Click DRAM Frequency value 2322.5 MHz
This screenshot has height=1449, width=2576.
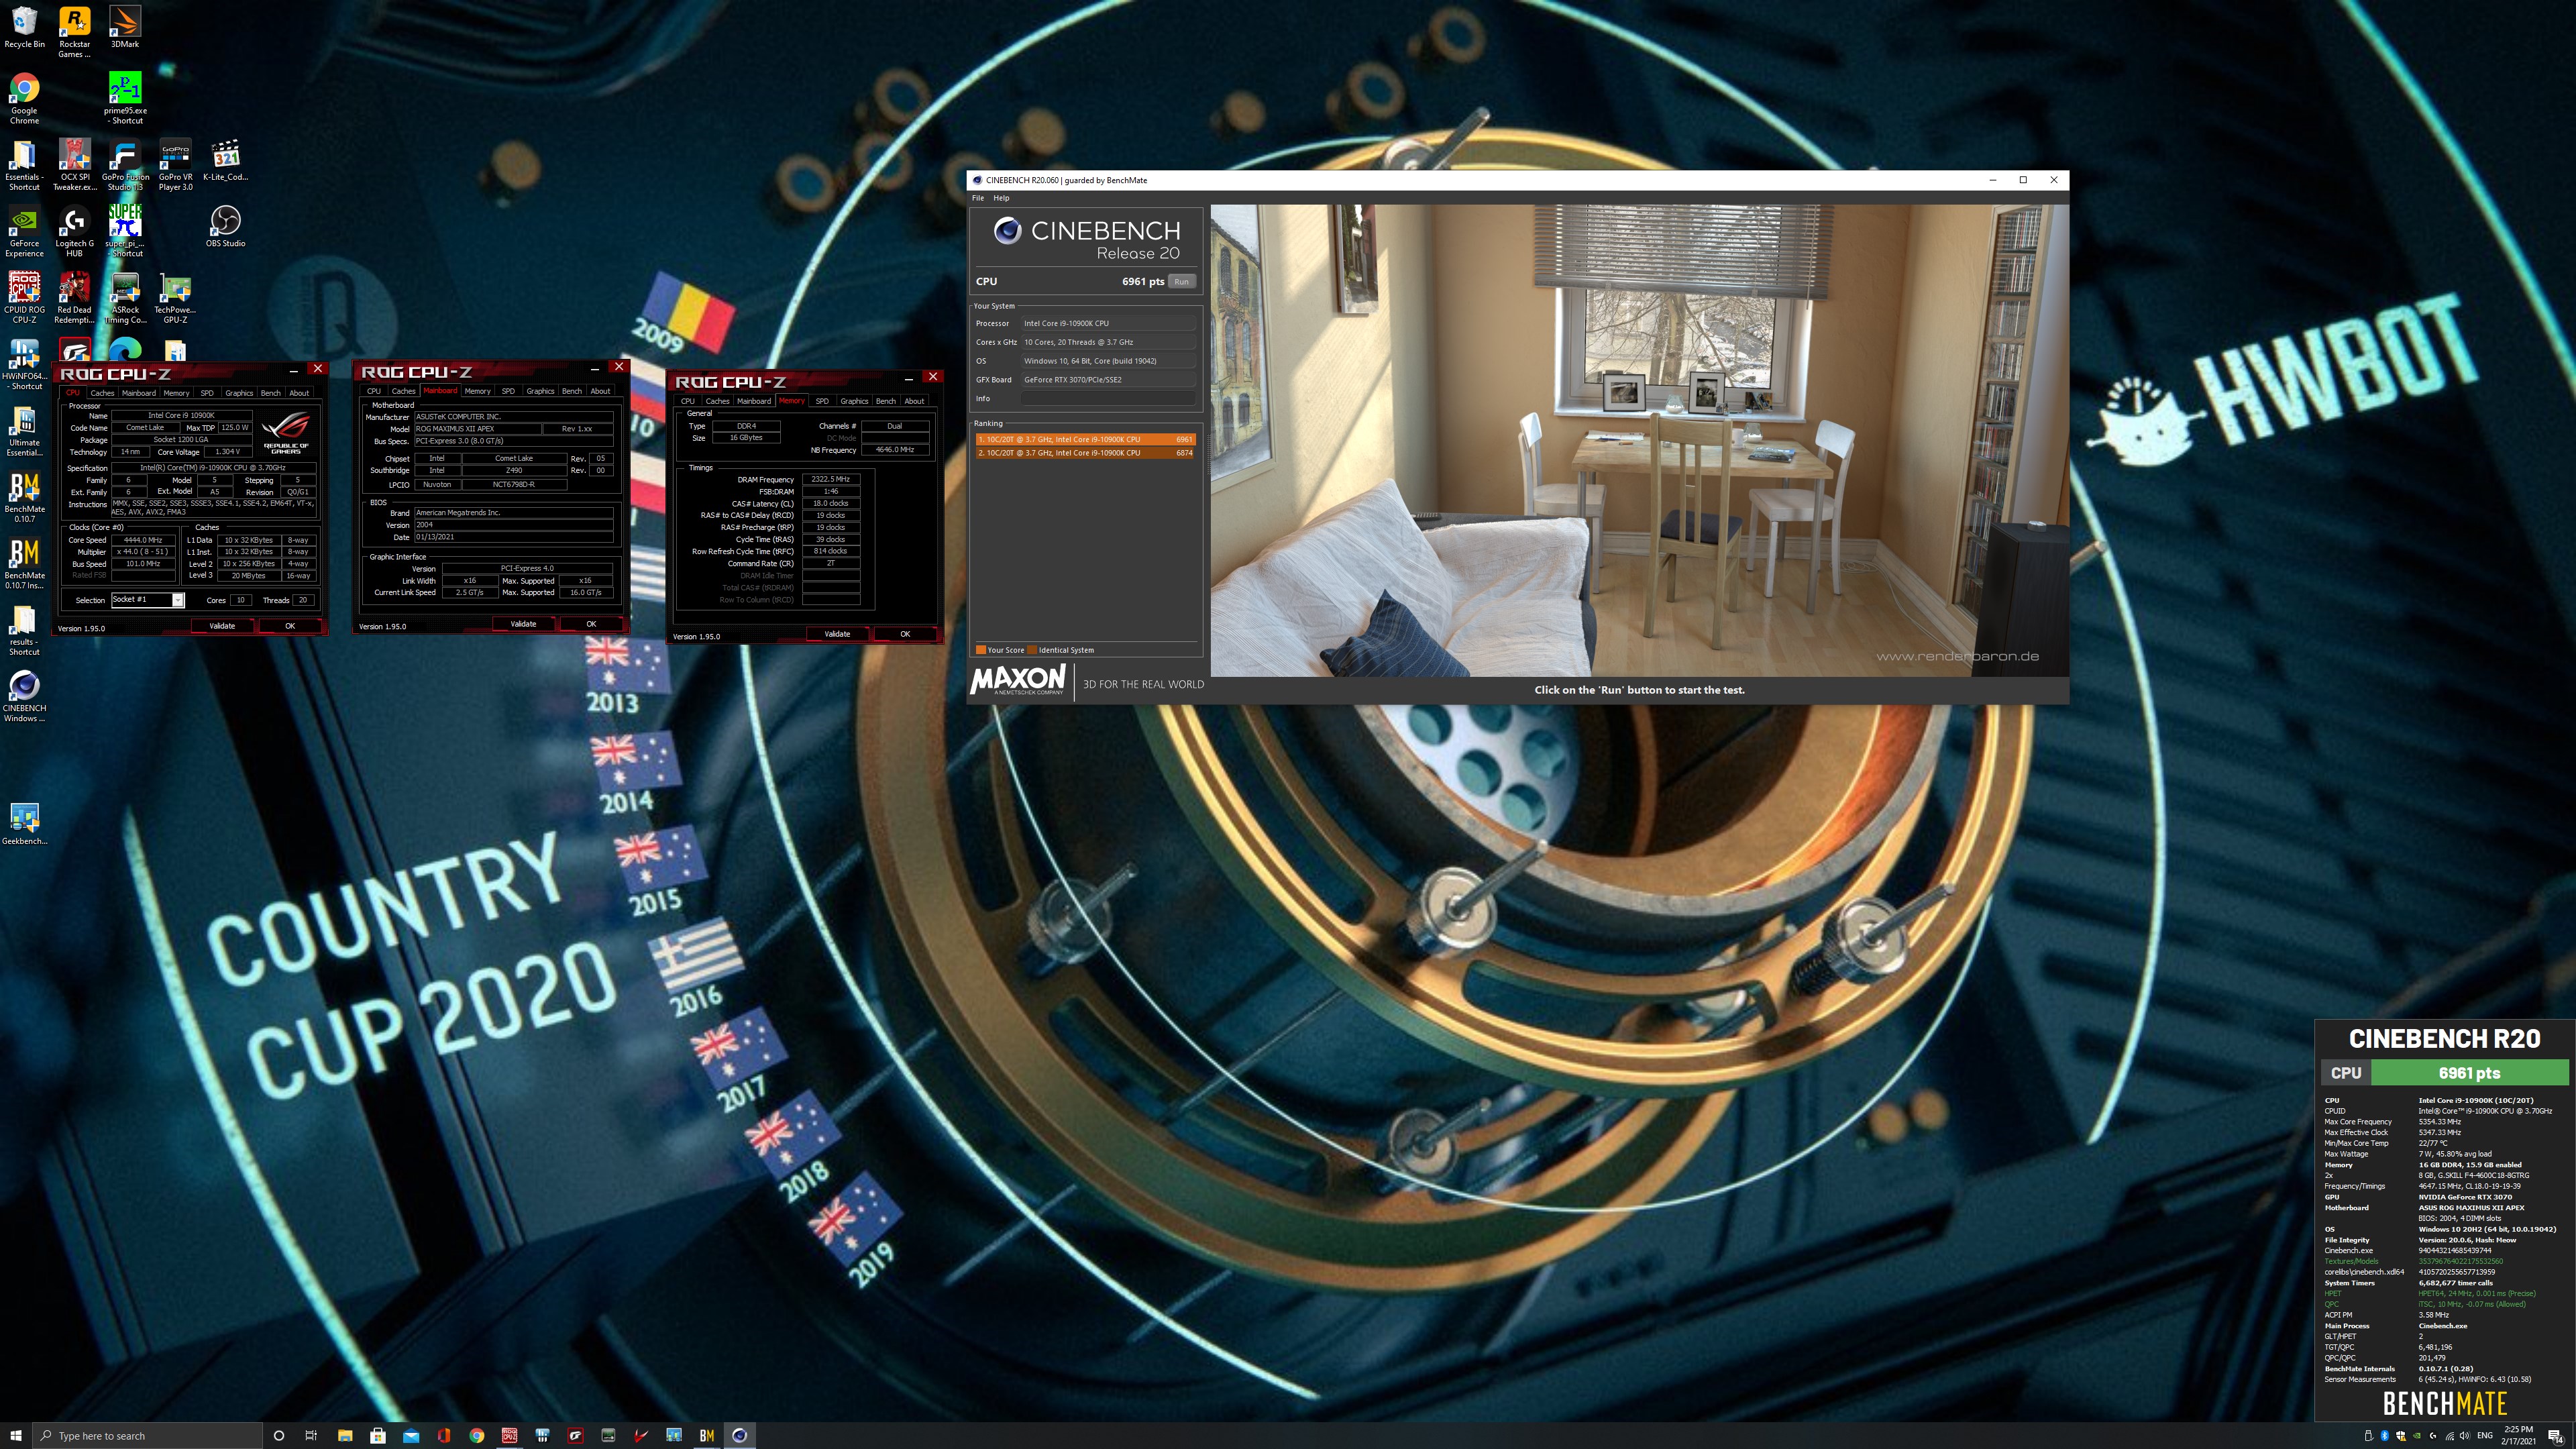point(831,479)
